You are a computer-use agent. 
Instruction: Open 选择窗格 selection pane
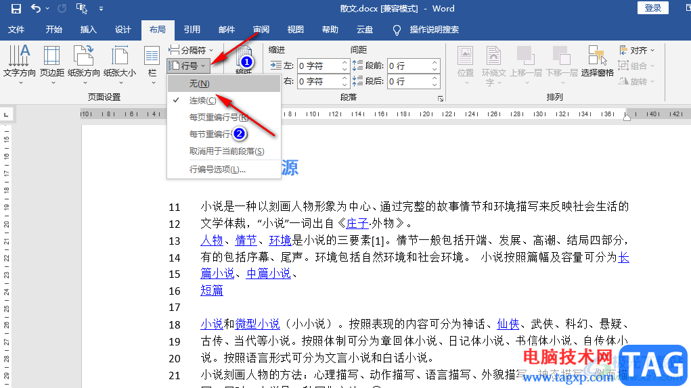[597, 62]
